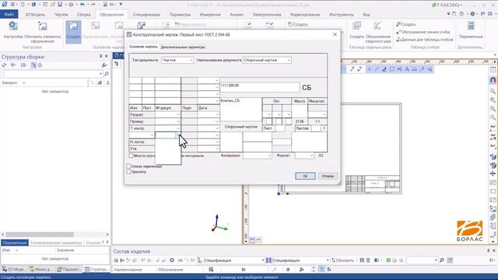498x280 pixels.
Task: Open the Масштаб dropdown in title block
Action: click(317, 114)
